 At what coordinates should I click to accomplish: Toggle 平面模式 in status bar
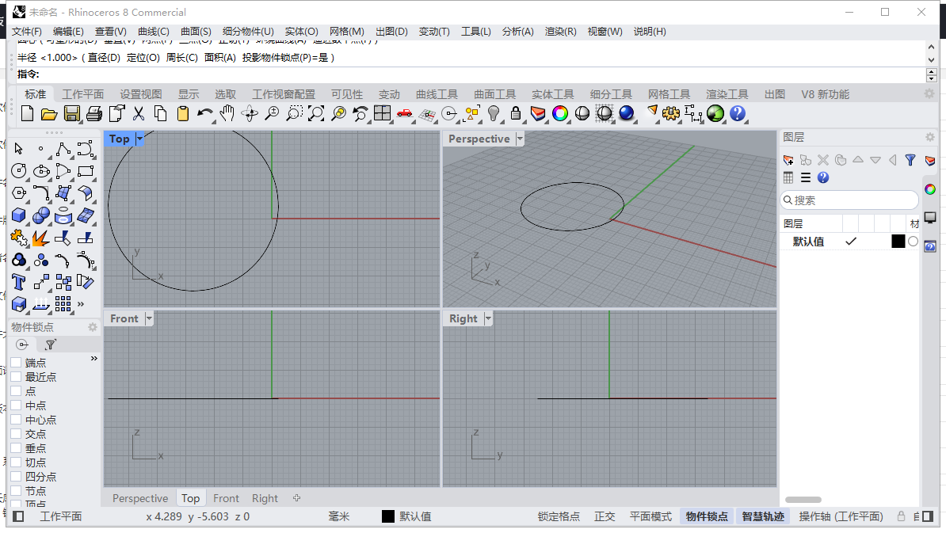[650, 516]
